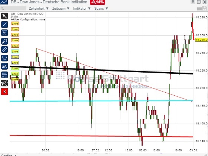Expand the Config panel at bottom
Image resolution: width=208 pixels, height=156 pixels.
(9, 155)
